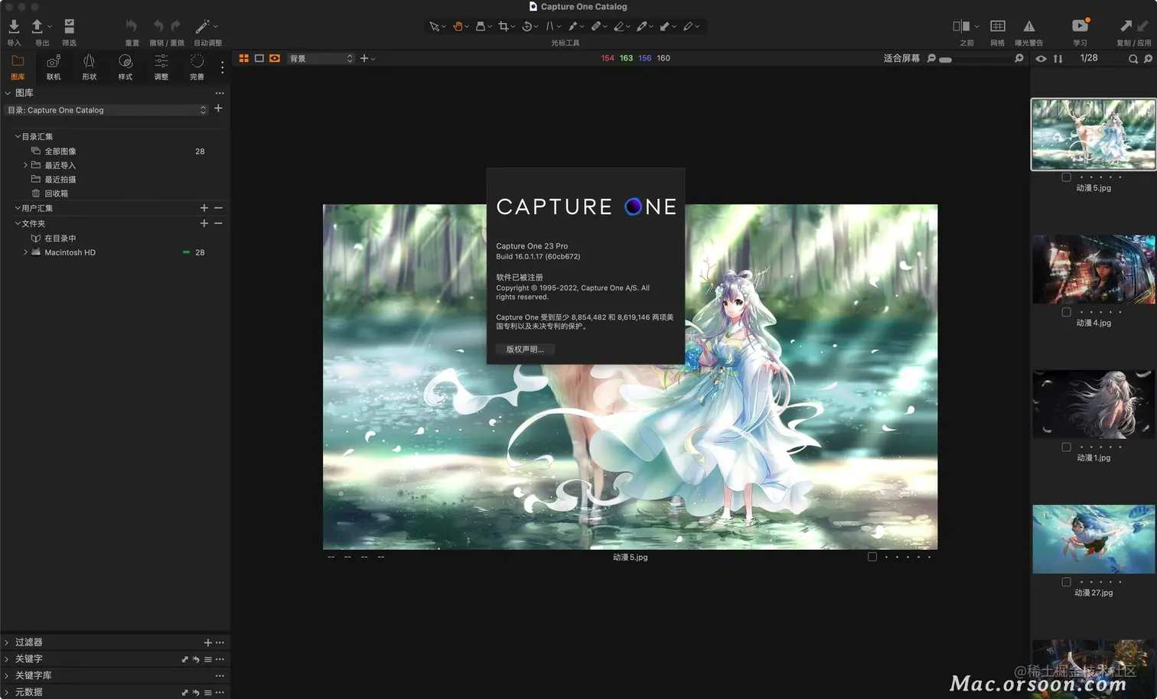The height and width of the screenshot is (699, 1157).
Task: Click the viewer zoom slider
Action: pyautogui.click(x=976, y=59)
